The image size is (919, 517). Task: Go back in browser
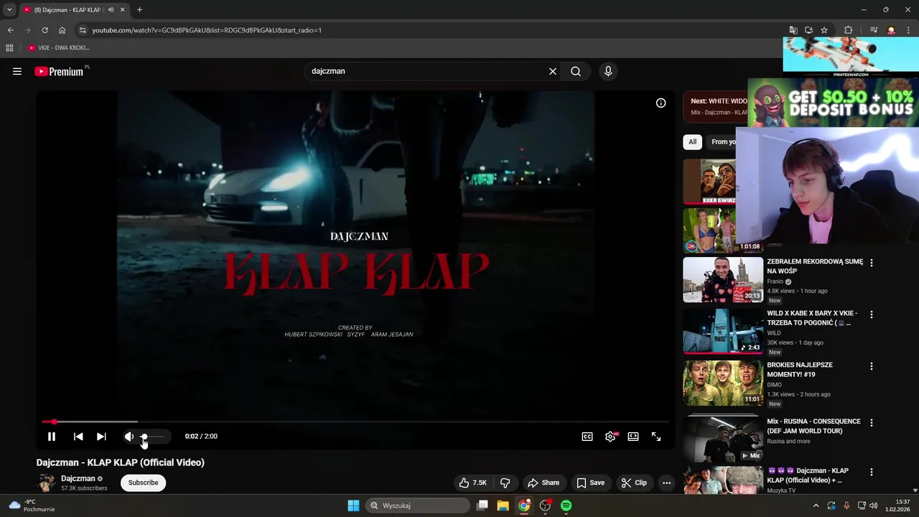(10, 30)
